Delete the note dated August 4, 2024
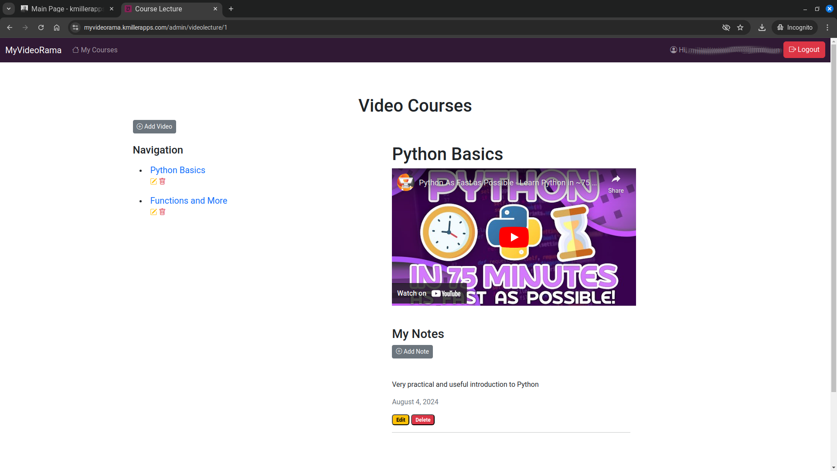The image size is (837, 471). pyautogui.click(x=422, y=420)
